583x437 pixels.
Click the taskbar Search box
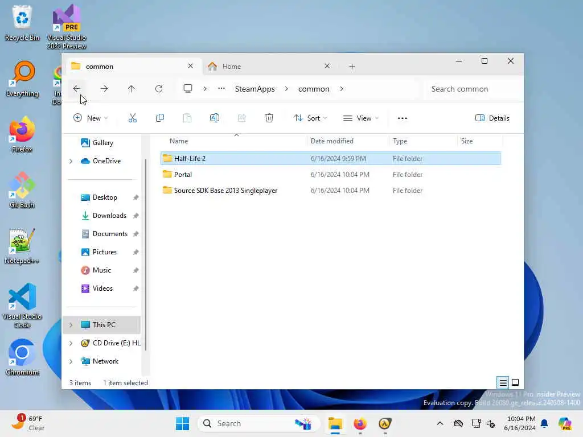258,423
